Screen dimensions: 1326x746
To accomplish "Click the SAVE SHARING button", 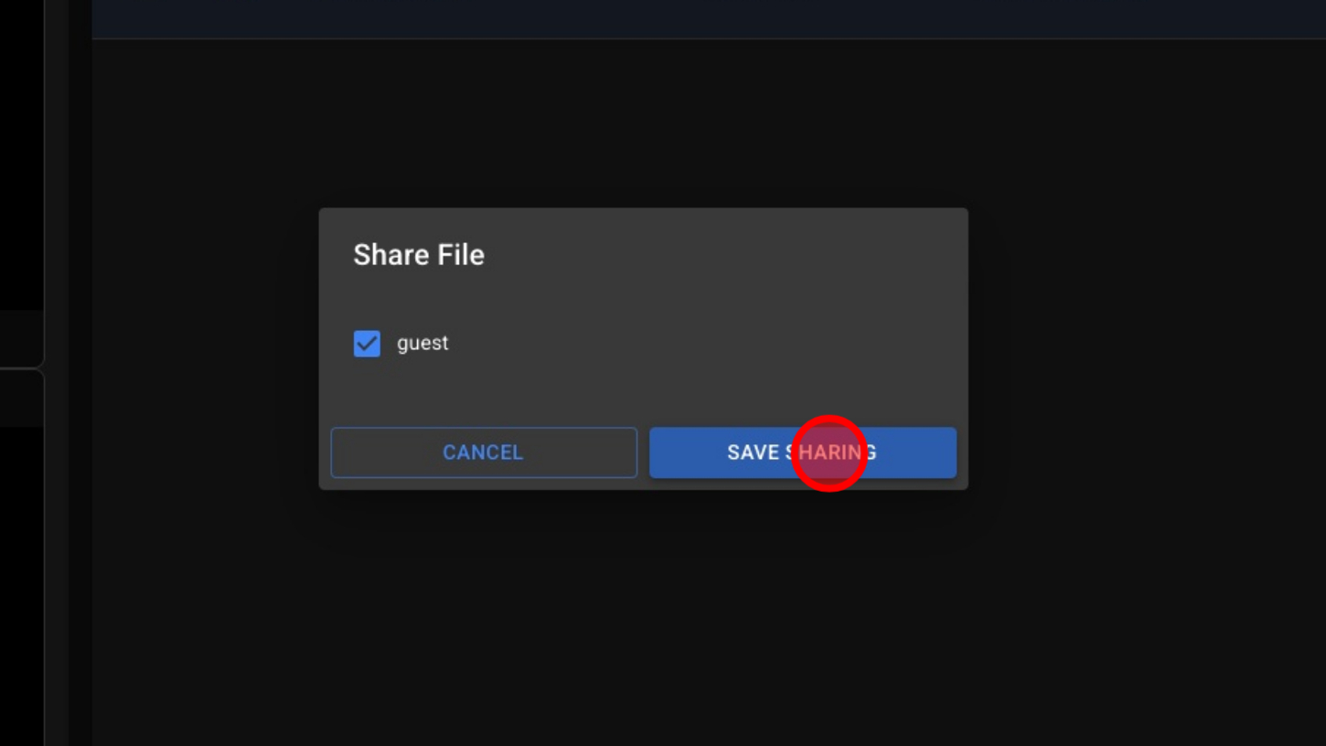I will (x=802, y=453).
